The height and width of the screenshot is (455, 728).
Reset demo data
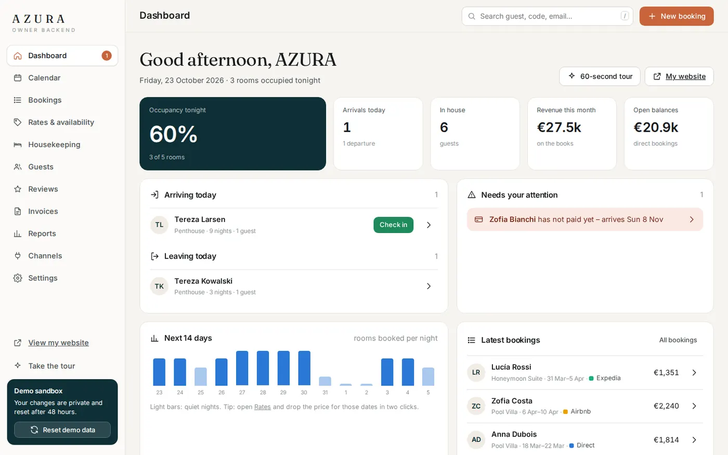(x=62, y=430)
